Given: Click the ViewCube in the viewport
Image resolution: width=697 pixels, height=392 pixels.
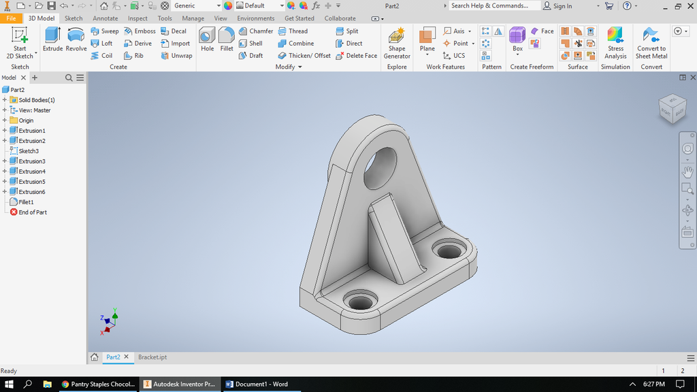Looking at the screenshot, I should coord(672,108).
